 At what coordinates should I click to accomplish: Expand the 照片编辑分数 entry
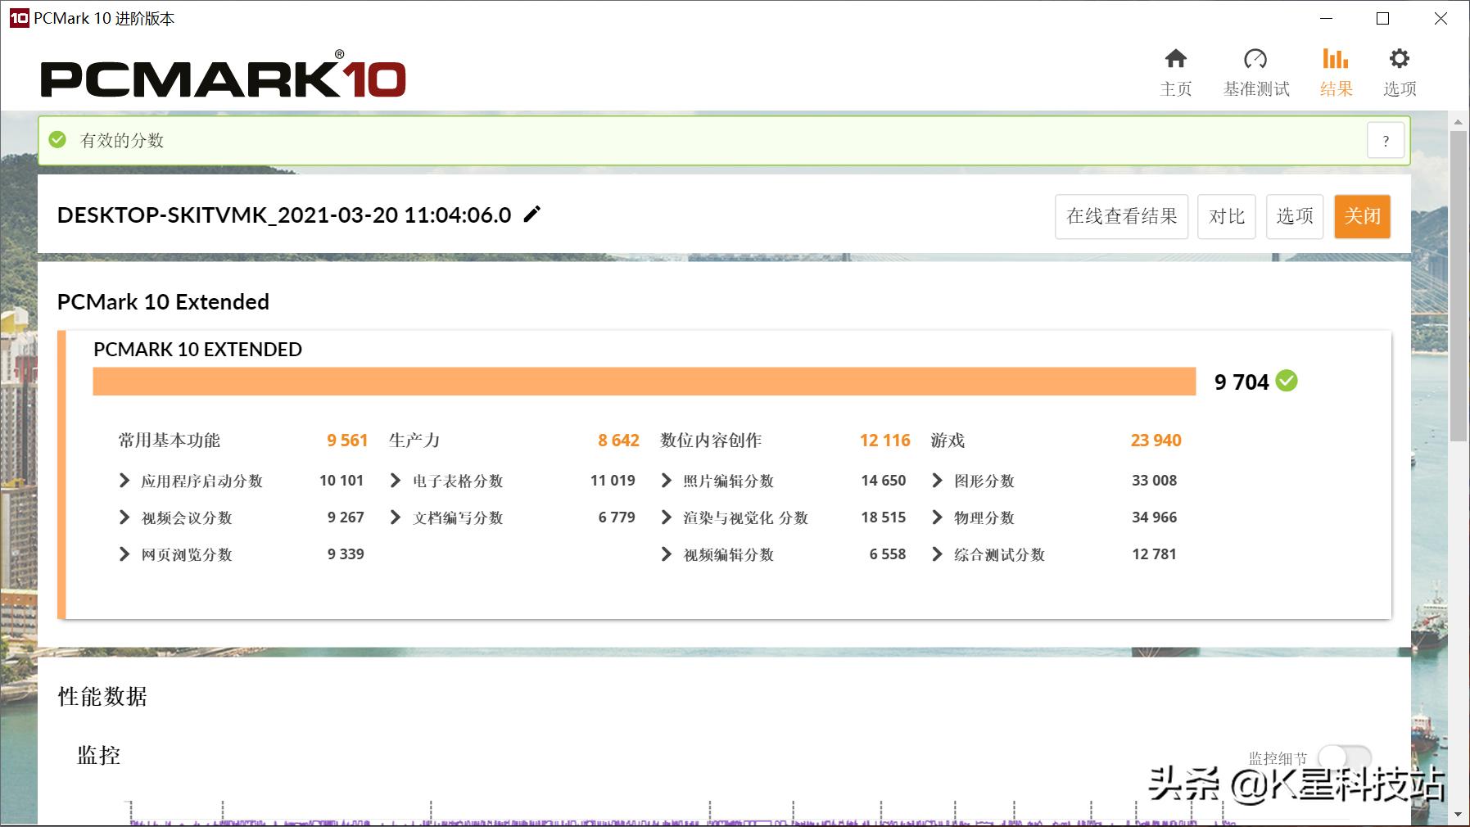point(666,481)
